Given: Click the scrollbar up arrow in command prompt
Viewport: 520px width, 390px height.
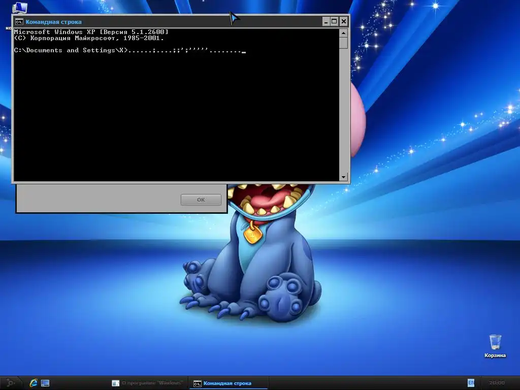Looking at the screenshot, I should click(343, 33).
